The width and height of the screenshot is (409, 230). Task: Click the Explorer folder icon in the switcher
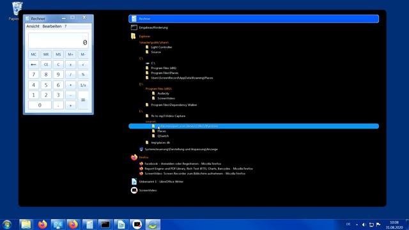[x=134, y=36]
